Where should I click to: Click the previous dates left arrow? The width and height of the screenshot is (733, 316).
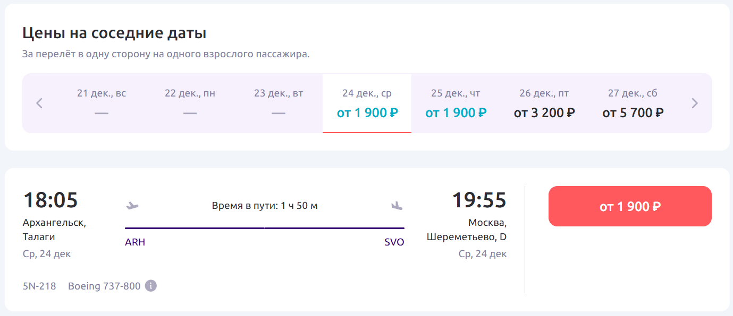[39, 103]
